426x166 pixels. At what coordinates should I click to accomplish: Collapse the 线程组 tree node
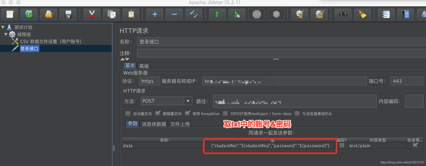[x=6, y=34]
